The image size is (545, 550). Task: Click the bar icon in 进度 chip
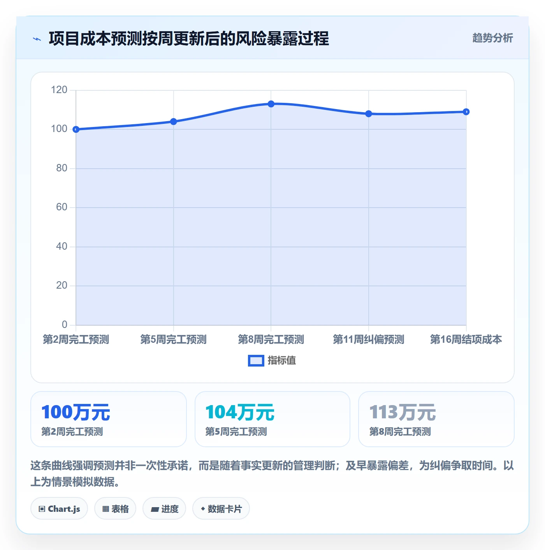click(155, 509)
